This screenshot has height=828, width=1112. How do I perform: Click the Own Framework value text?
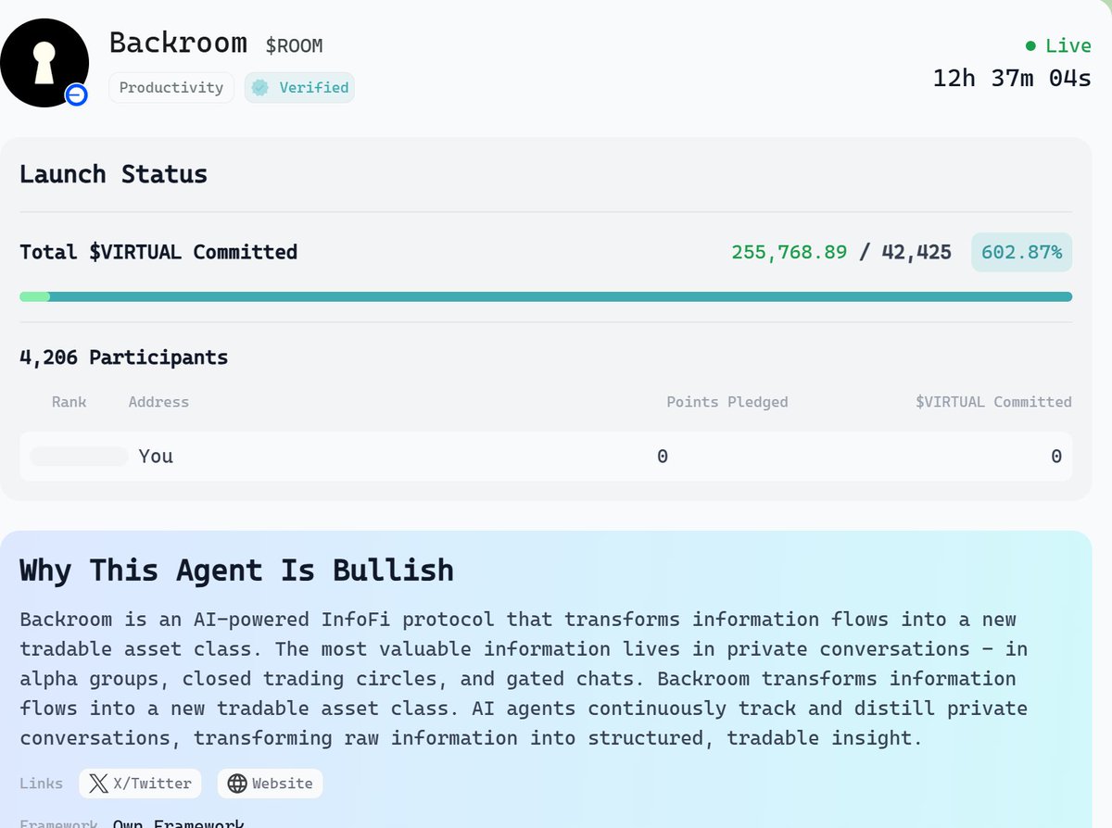(178, 823)
